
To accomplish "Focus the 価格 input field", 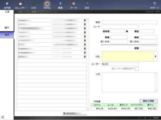I will coord(148,37).
